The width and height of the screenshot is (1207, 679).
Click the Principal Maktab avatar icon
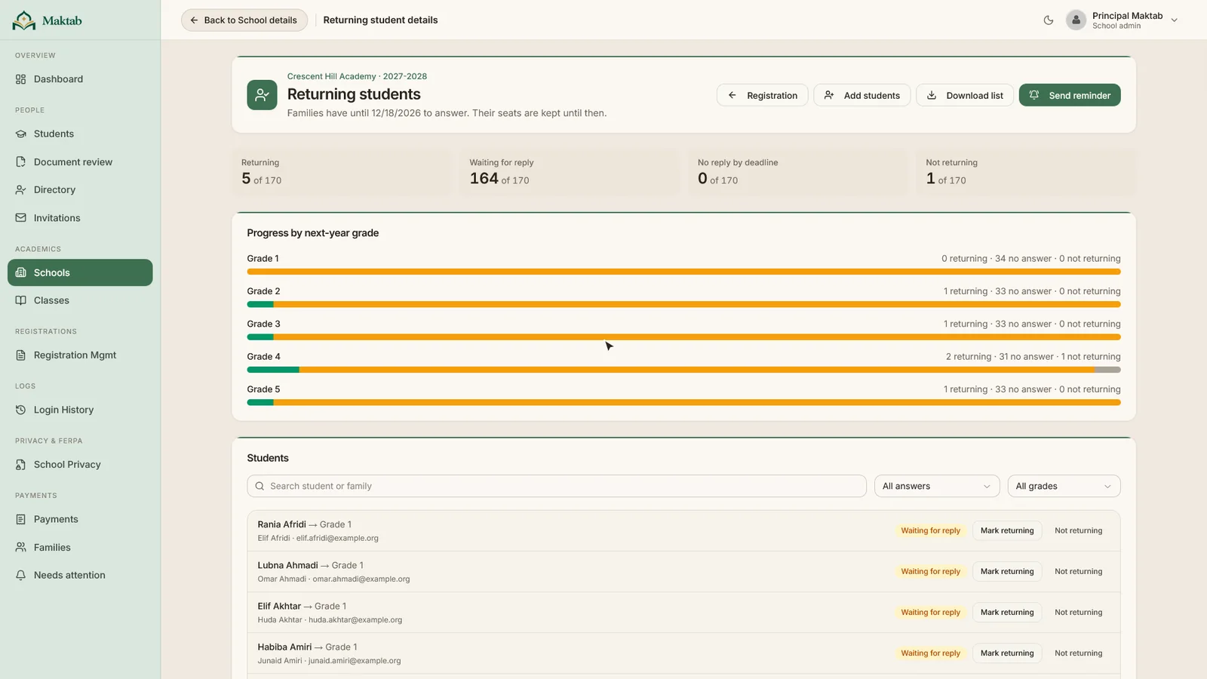pyautogui.click(x=1076, y=20)
